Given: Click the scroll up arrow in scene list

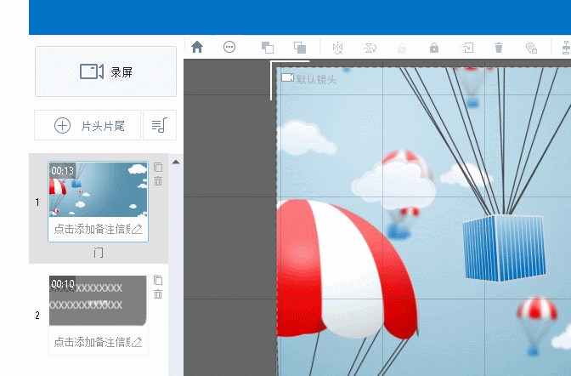Looking at the screenshot, I should (x=176, y=161).
